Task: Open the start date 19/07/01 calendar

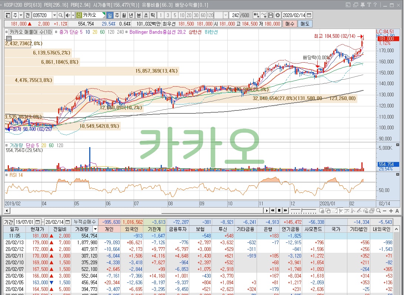Action: 38,222
